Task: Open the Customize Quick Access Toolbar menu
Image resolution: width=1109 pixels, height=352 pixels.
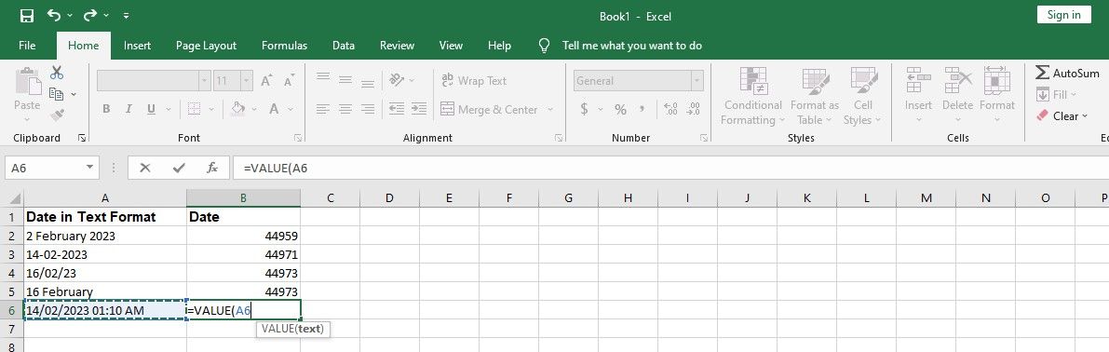Action: [x=126, y=16]
